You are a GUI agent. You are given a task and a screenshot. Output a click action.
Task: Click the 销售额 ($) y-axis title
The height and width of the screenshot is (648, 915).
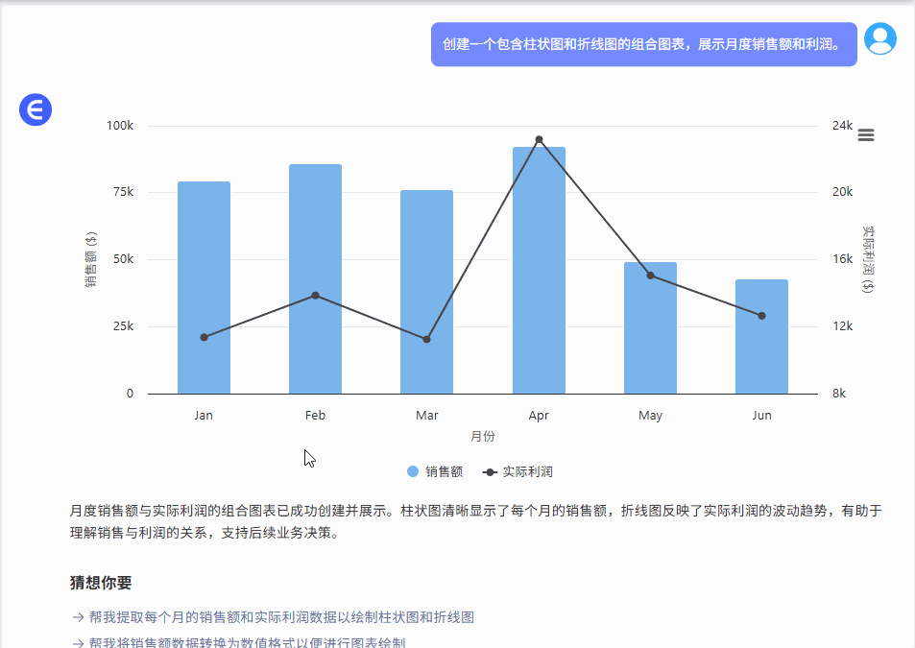pyautogui.click(x=91, y=259)
